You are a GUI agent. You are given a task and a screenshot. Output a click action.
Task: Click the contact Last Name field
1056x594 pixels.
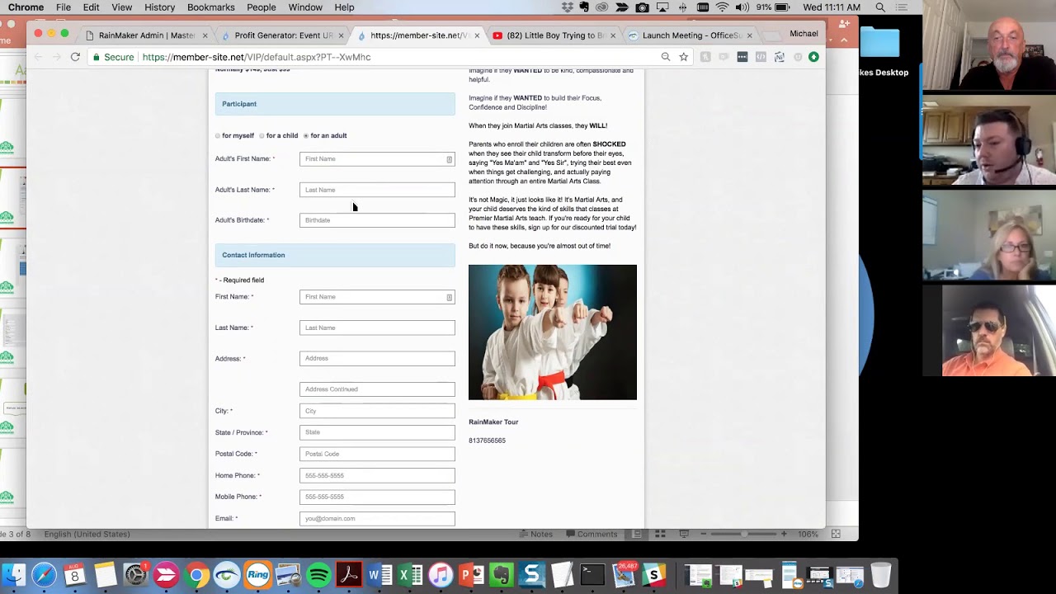(x=377, y=328)
